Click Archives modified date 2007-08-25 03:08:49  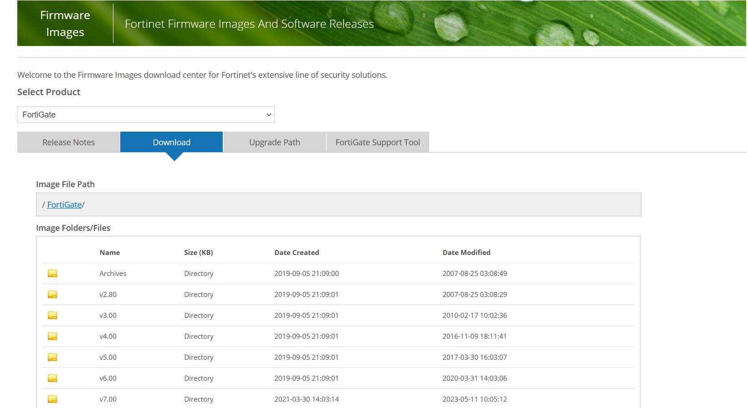pyautogui.click(x=475, y=274)
